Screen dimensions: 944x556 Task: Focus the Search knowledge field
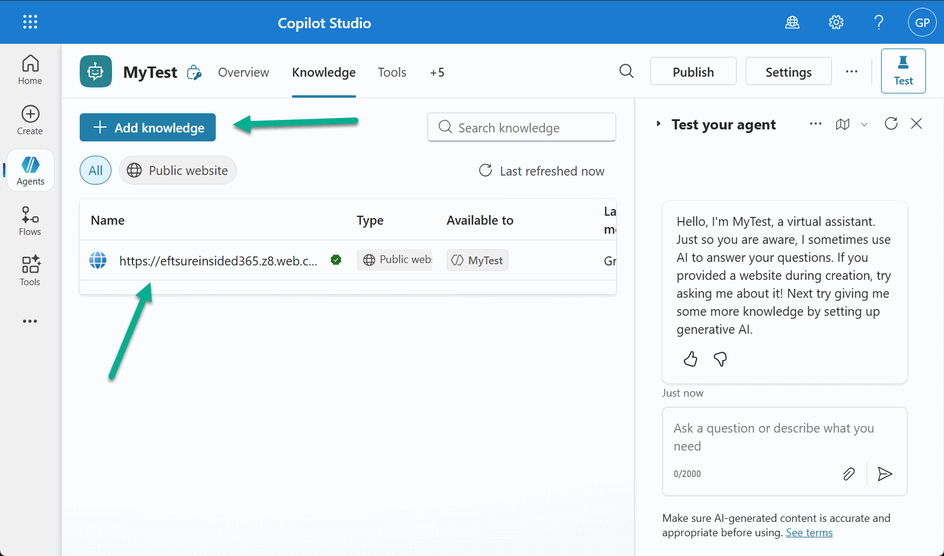pyautogui.click(x=521, y=127)
